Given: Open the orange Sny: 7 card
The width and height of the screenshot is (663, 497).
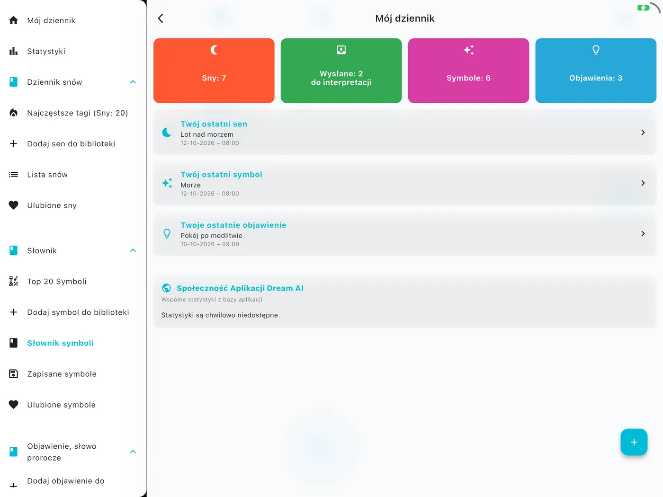Looking at the screenshot, I should 214,71.
